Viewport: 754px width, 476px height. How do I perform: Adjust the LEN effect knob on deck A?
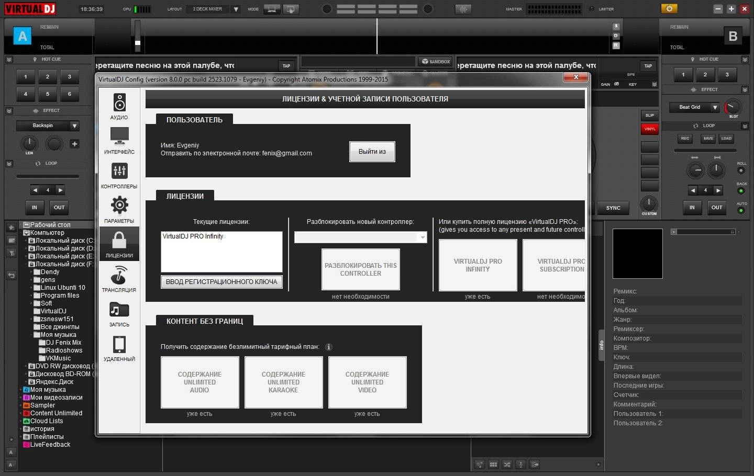[29, 143]
